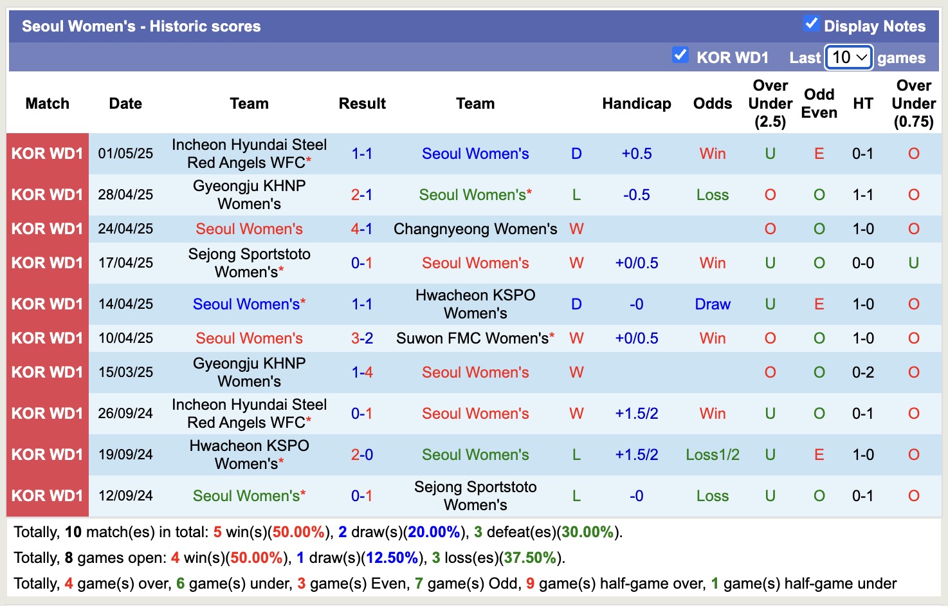This screenshot has height=606, width=948.
Task: Click the Handicap column header
Action: coord(636,103)
